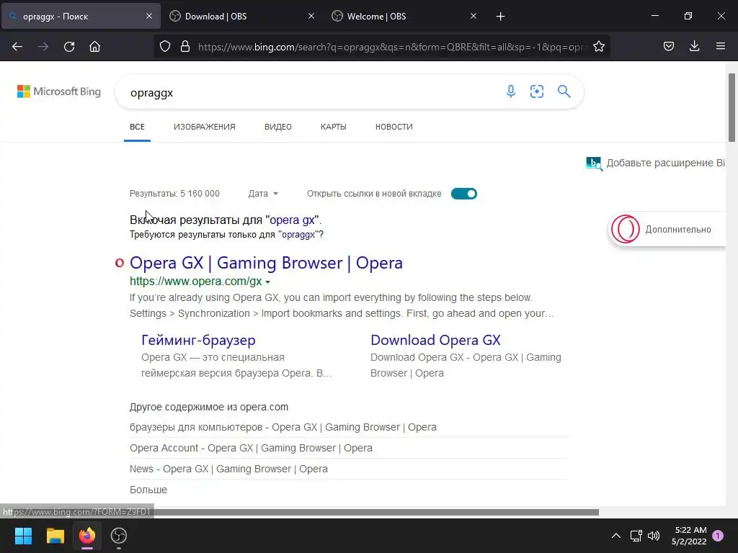Close the Download | OBS tab
The image size is (738, 553).
(x=311, y=16)
